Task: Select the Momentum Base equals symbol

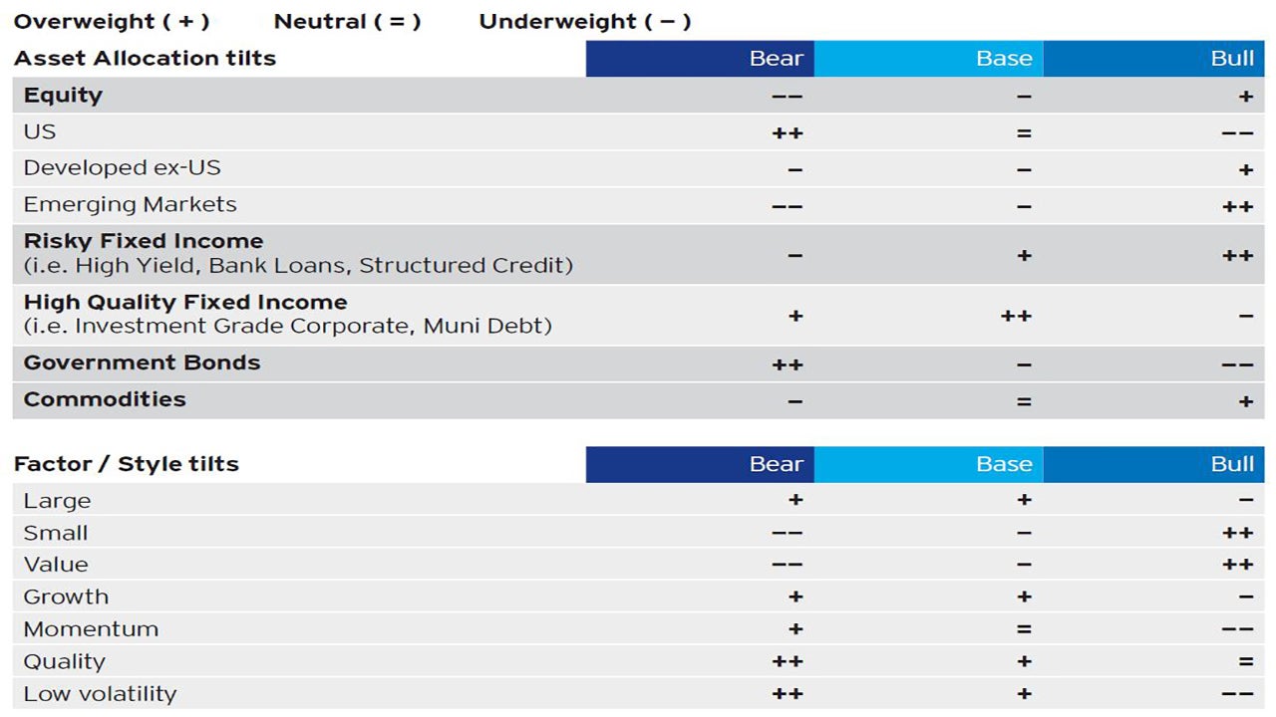Action: [x=1024, y=629]
